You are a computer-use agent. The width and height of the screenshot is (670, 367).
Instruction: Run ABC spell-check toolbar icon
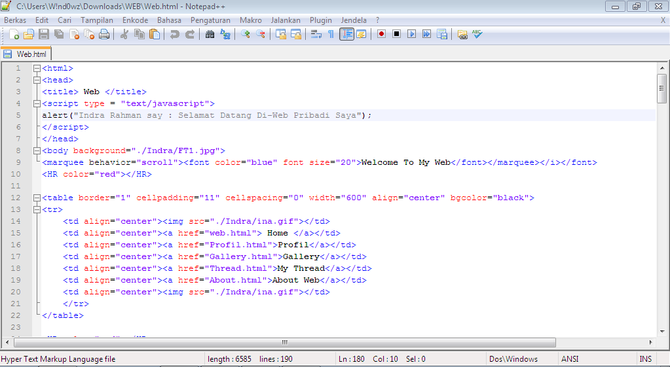tap(477, 34)
